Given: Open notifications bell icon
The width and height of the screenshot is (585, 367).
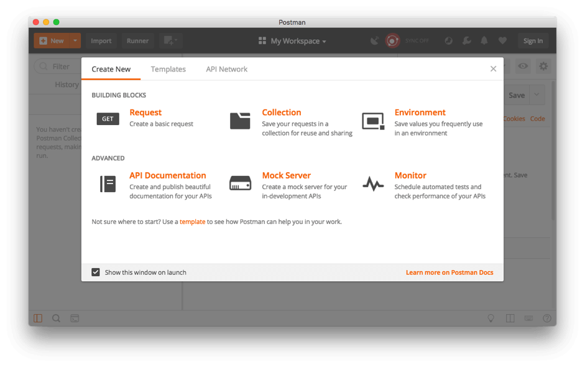Looking at the screenshot, I should (484, 41).
